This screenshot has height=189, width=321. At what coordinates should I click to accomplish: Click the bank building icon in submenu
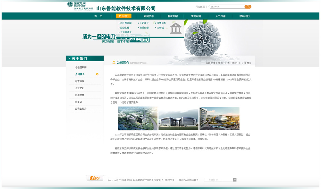click(x=176, y=28)
